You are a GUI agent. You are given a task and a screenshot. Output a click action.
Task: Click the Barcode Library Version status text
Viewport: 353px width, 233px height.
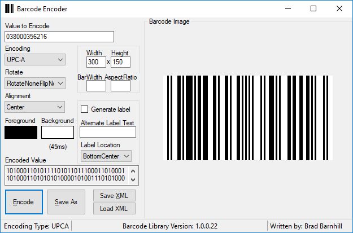pos(170,226)
